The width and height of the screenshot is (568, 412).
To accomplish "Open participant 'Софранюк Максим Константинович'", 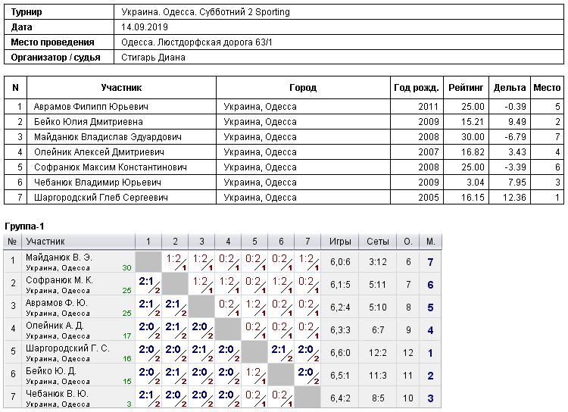I will pyautogui.click(x=111, y=167).
